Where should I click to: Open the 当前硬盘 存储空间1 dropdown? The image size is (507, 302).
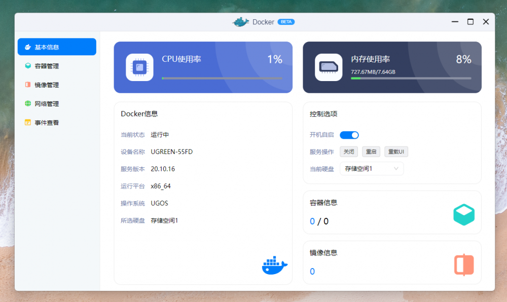[x=372, y=169]
